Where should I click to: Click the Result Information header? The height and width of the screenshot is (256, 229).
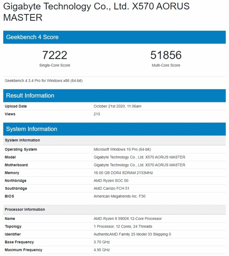114,96
